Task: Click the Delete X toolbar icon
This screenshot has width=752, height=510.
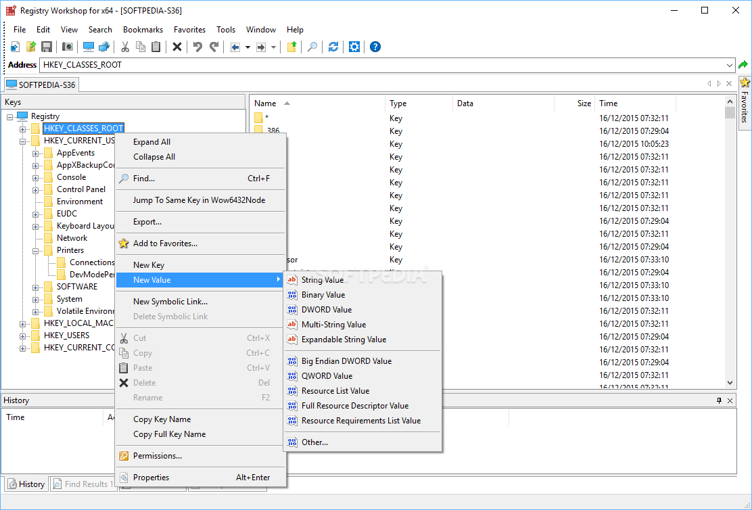Action: (x=177, y=47)
